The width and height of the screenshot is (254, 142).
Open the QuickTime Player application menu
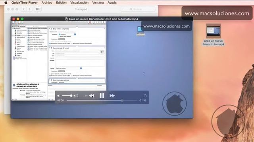(x=25, y=3)
